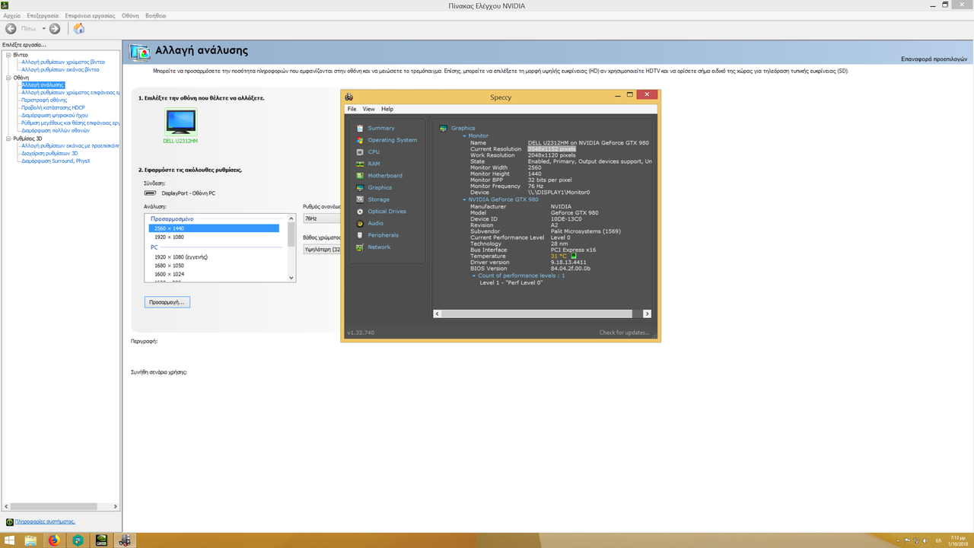This screenshot has width=974, height=548.
Task: Click the Peripherals mouse icon in Speccy
Action: pos(359,235)
